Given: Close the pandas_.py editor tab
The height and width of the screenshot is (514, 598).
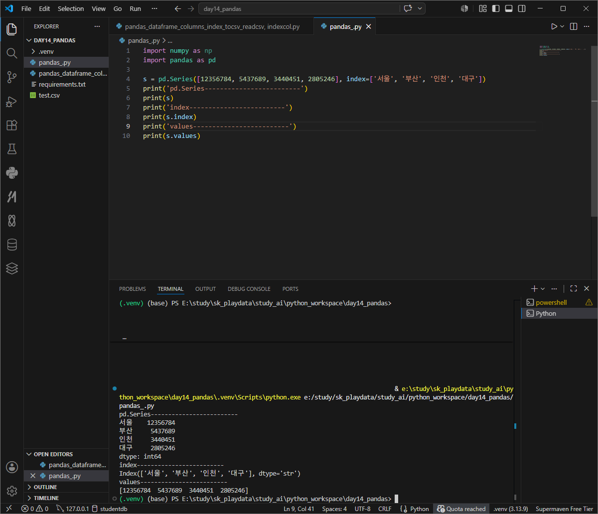Looking at the screenshot, I should 368,27.
